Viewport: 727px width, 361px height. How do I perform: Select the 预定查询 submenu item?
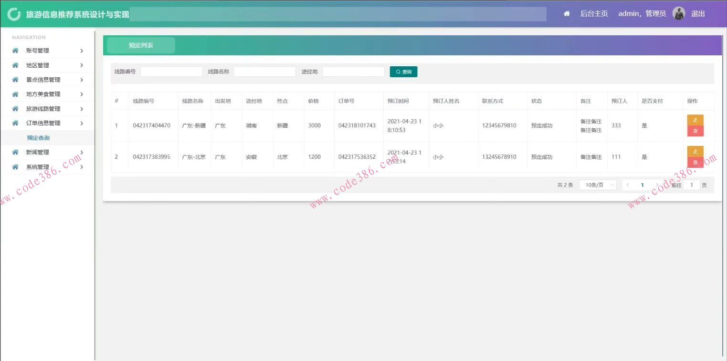(38, 138)
